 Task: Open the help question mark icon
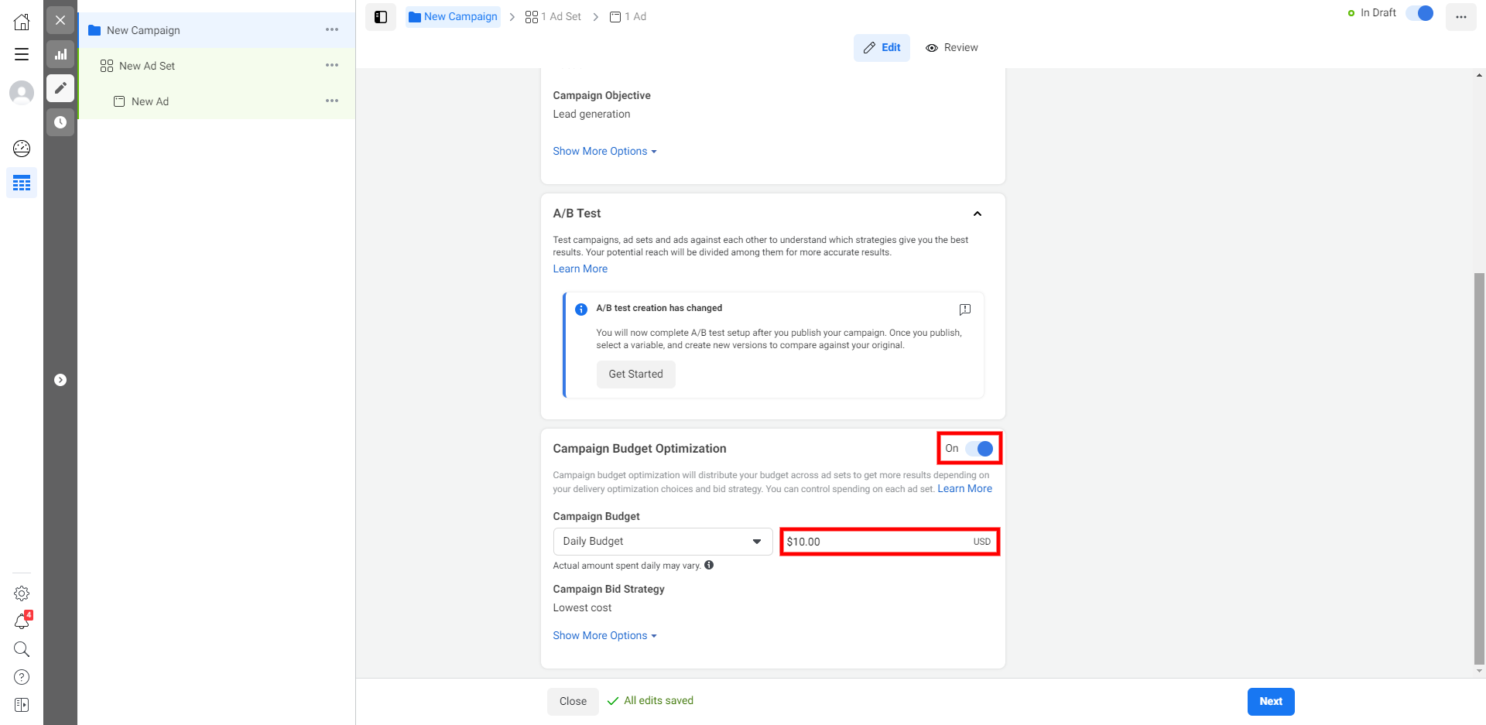point(22,677)
